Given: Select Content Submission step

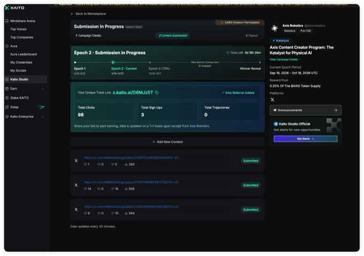Looking at the screenshot, I should 173,35.
